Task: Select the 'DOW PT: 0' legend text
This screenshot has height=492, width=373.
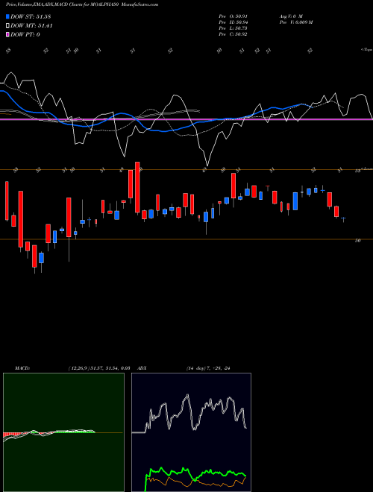Action: (25, 35)
